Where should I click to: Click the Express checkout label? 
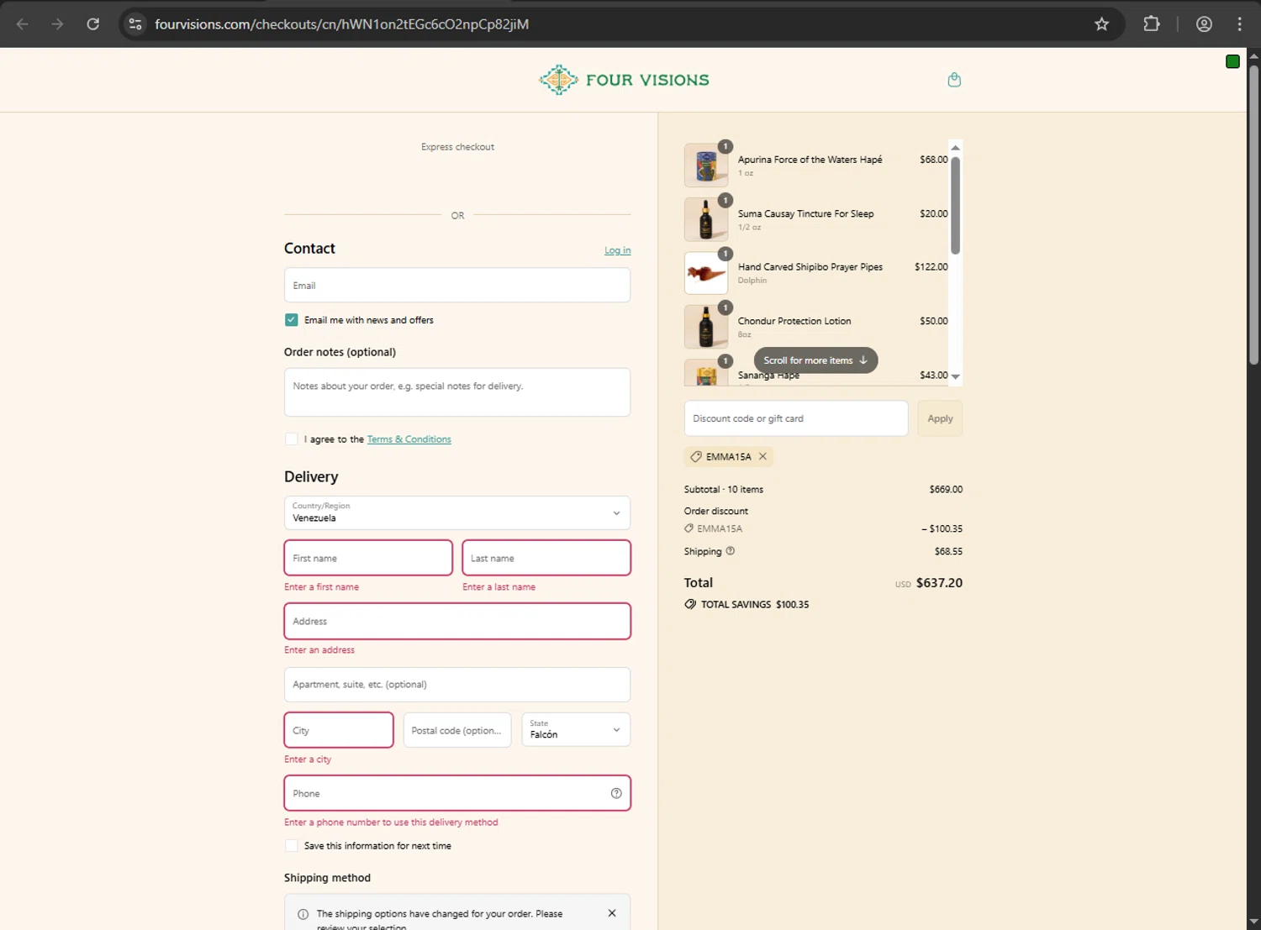[x=457, y=147]
